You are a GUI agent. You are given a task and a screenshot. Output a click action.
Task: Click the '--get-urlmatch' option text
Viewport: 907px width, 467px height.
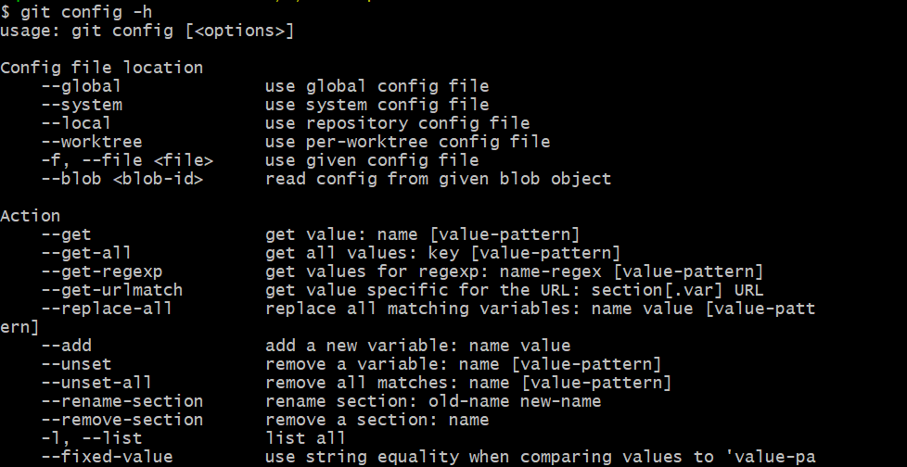coord(111,290)
